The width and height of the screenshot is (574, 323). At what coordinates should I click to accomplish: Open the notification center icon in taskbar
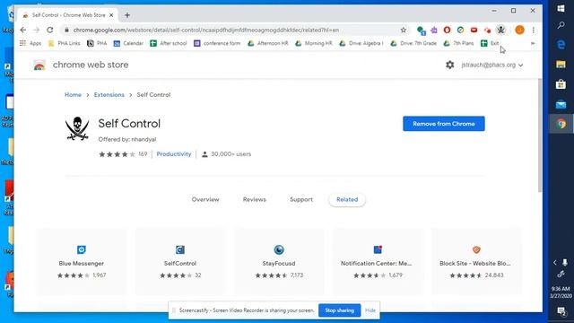561,311
